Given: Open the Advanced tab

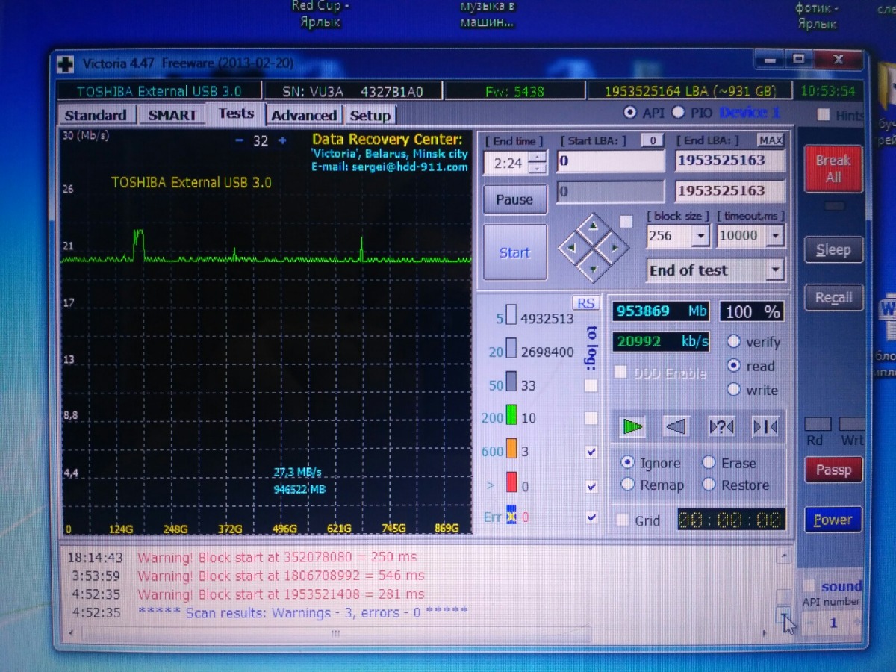Looking at the screenshot, I should click(x=303, y=115).
